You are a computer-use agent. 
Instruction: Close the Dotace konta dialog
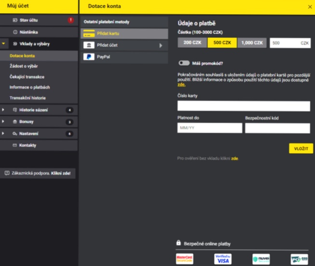pyautogui.click(x=310, y=7)
